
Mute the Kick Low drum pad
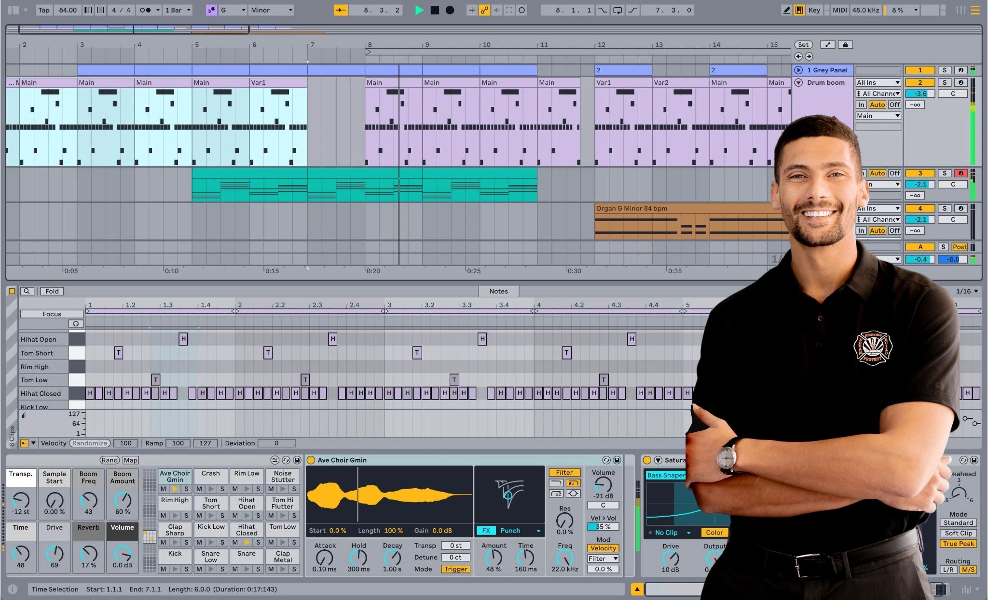tap(199, 542)
